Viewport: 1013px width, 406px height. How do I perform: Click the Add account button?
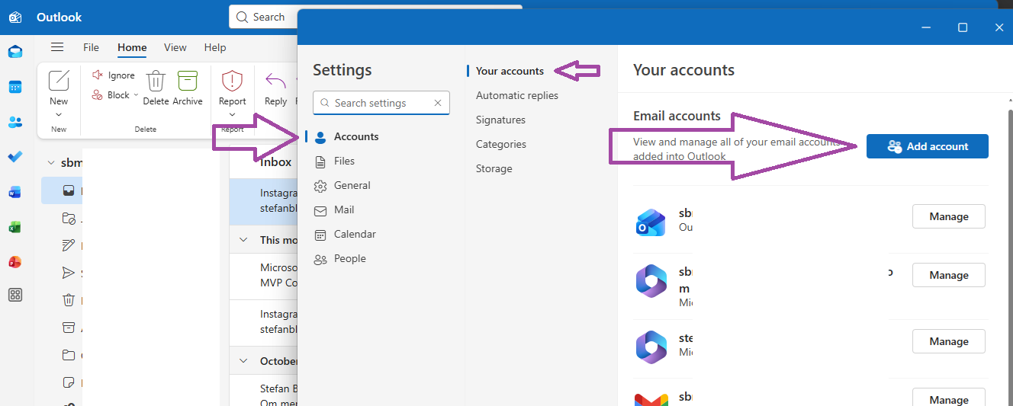tap(928, 146)
